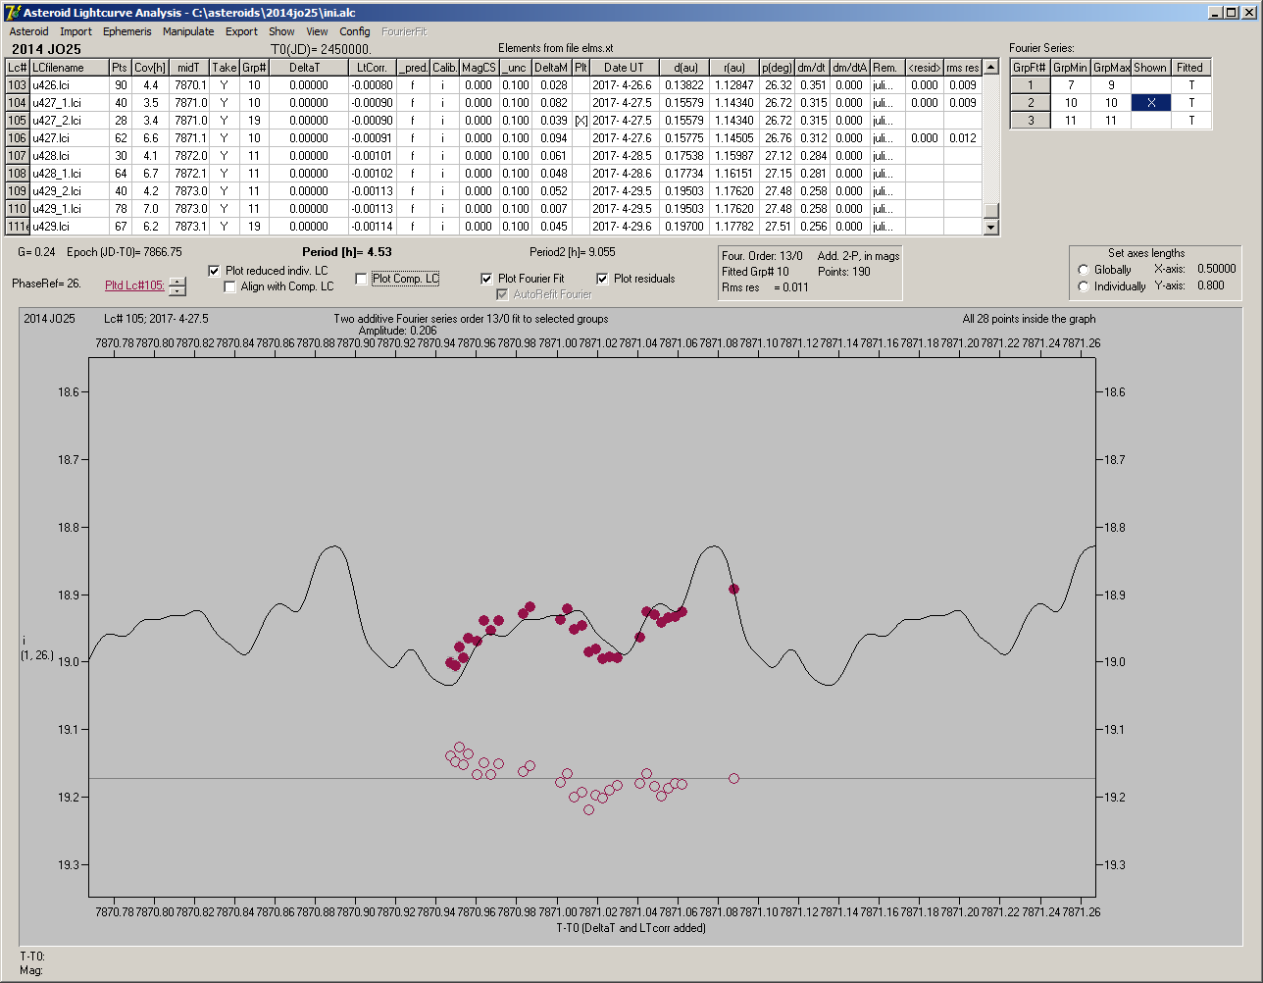Viewport: 1263px width, 983px height.
Task: Click the Pts value 90 in row 103
Action: pos(121,85)
